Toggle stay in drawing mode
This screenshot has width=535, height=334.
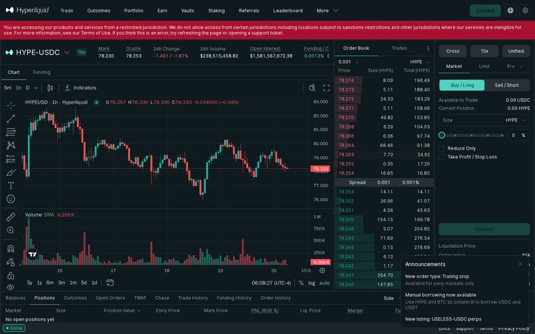(11, 262)
